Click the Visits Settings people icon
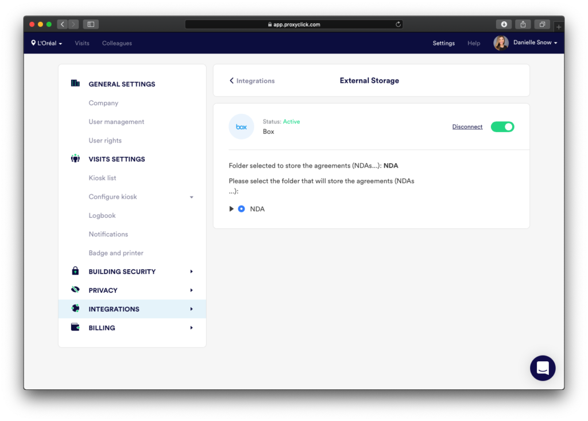This screenshot has height=421, width=588. 75,159
